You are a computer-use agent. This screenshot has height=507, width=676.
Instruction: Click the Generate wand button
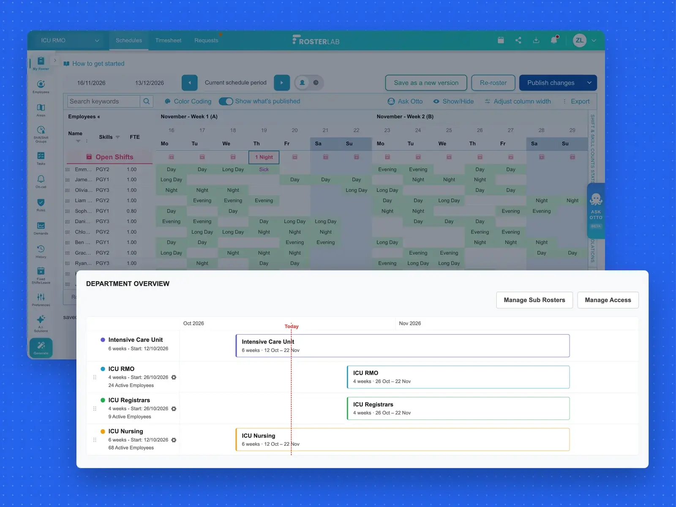click(x=41, y=348)
